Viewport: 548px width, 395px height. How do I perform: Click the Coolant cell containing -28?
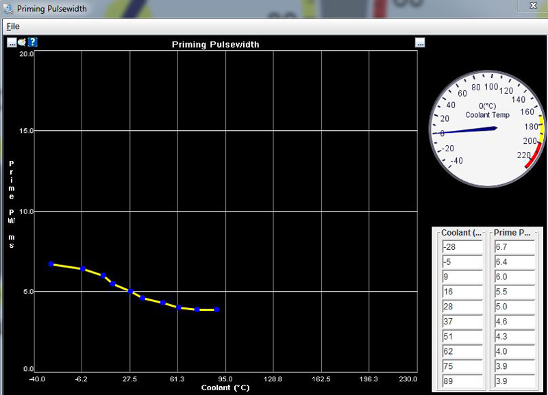pyautogui.click(x=462, y=247)
